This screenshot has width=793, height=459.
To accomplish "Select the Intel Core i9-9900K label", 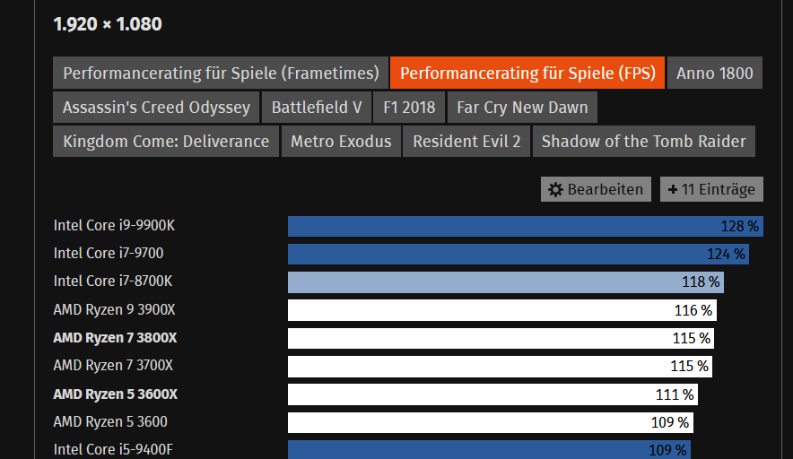I will tap(114, 225).
